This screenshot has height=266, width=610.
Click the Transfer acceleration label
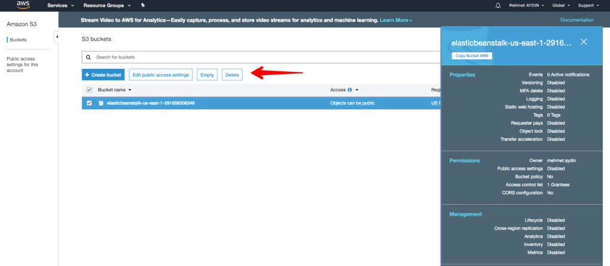tap(522, 139)
